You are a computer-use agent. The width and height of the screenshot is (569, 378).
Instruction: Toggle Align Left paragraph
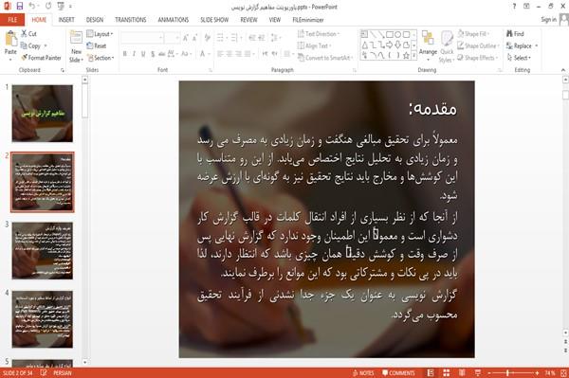coord(220,54)
